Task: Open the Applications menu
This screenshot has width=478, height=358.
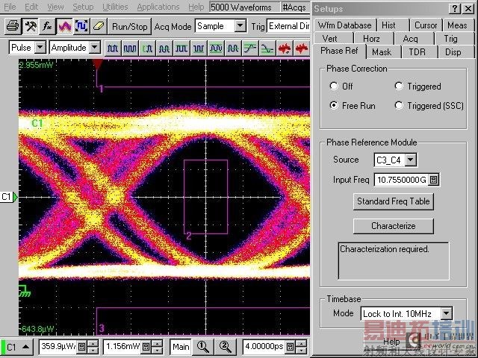Action: (x=158, y=7)
